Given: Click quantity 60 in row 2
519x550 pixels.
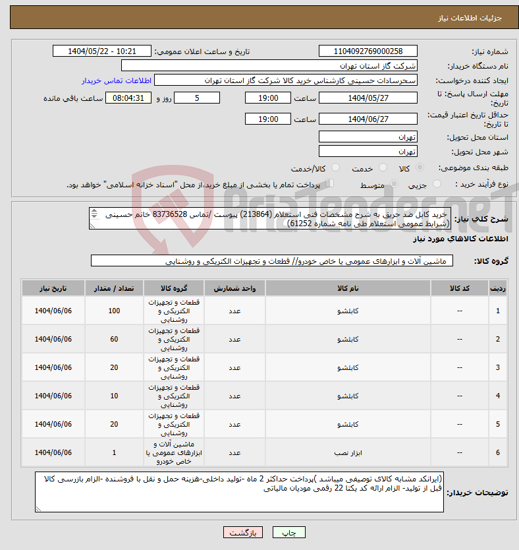Looking at the screenshot, I should (x=114, y=339).
